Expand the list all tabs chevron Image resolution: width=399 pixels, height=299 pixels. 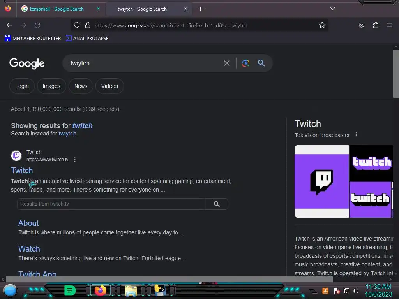[x=333, y=9]
